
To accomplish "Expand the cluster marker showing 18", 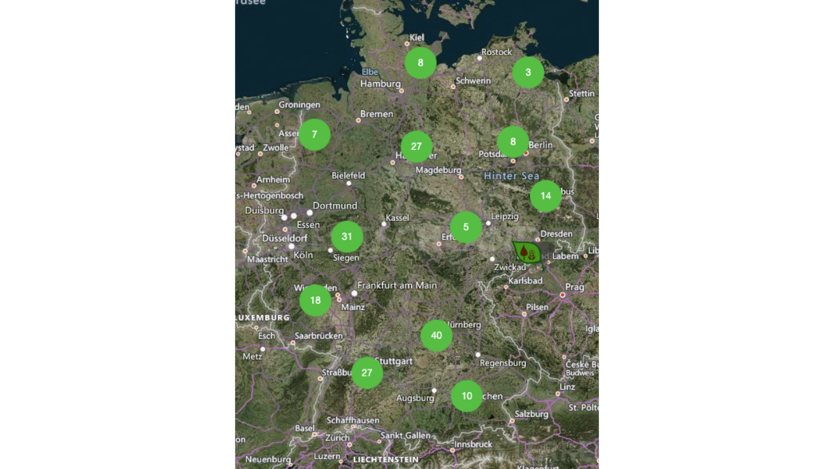I will click(x=315, y=300).
